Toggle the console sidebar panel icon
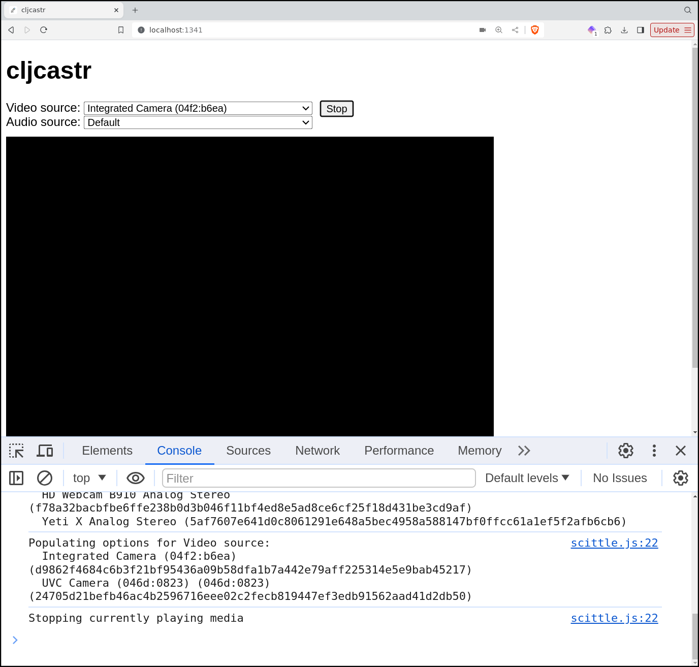The width and height of the screenshot is (699, 667). coord(16,478)
